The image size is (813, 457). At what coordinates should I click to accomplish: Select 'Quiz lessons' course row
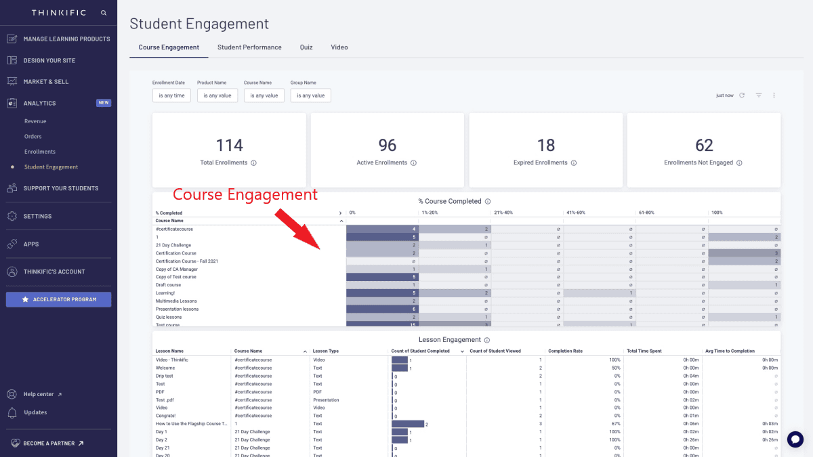click(x=169, y=317)
